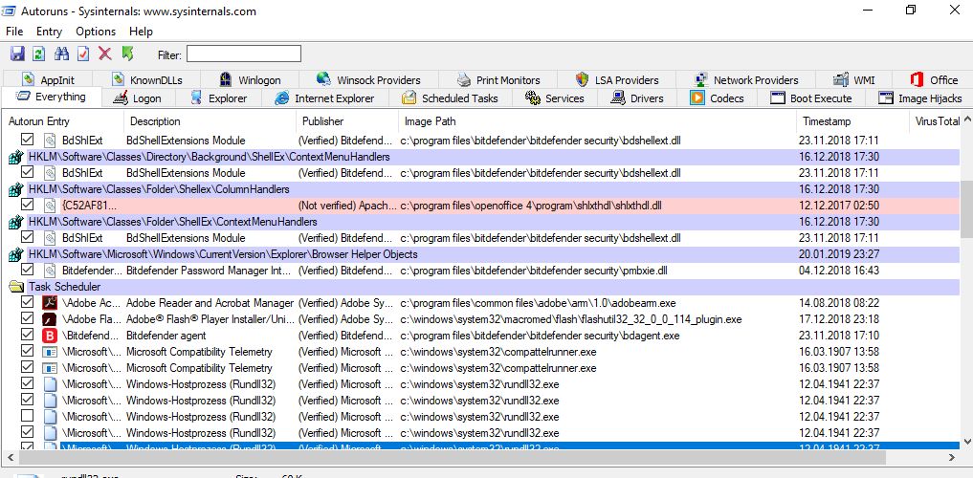Image resolution: width=973 pixels, height=478 pixels.
Task: Sort by the Timestamp column header
Action: click(852, 121)
